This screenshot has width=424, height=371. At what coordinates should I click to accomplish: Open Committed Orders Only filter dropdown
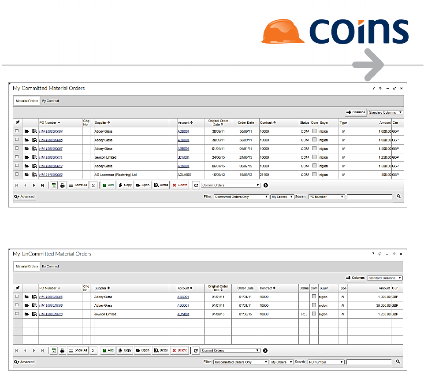click(x=241, y=197)
